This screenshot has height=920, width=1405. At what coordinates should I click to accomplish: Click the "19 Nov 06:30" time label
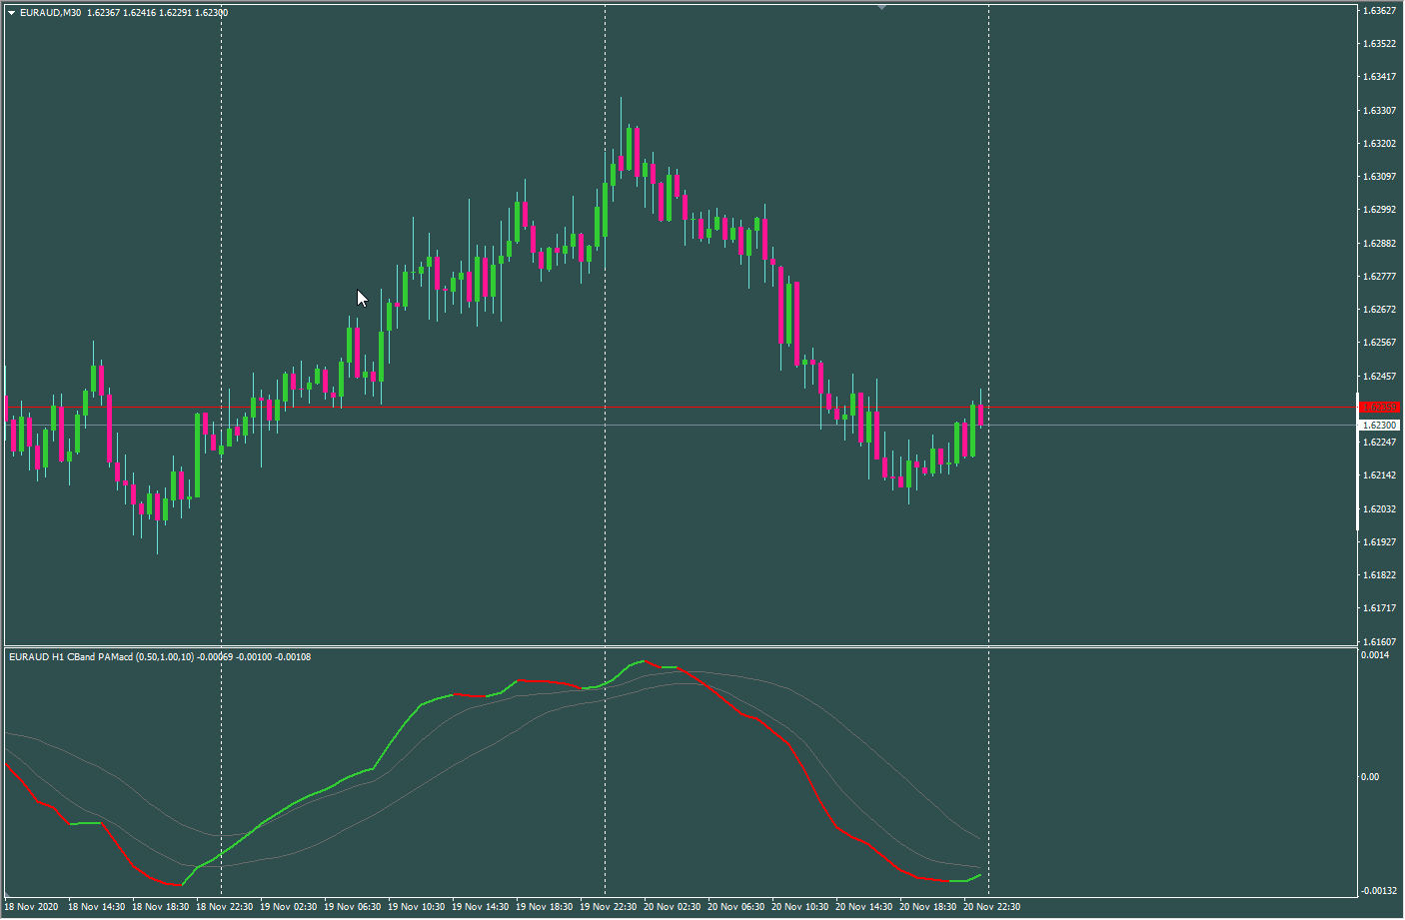click(x=353, y=907)
